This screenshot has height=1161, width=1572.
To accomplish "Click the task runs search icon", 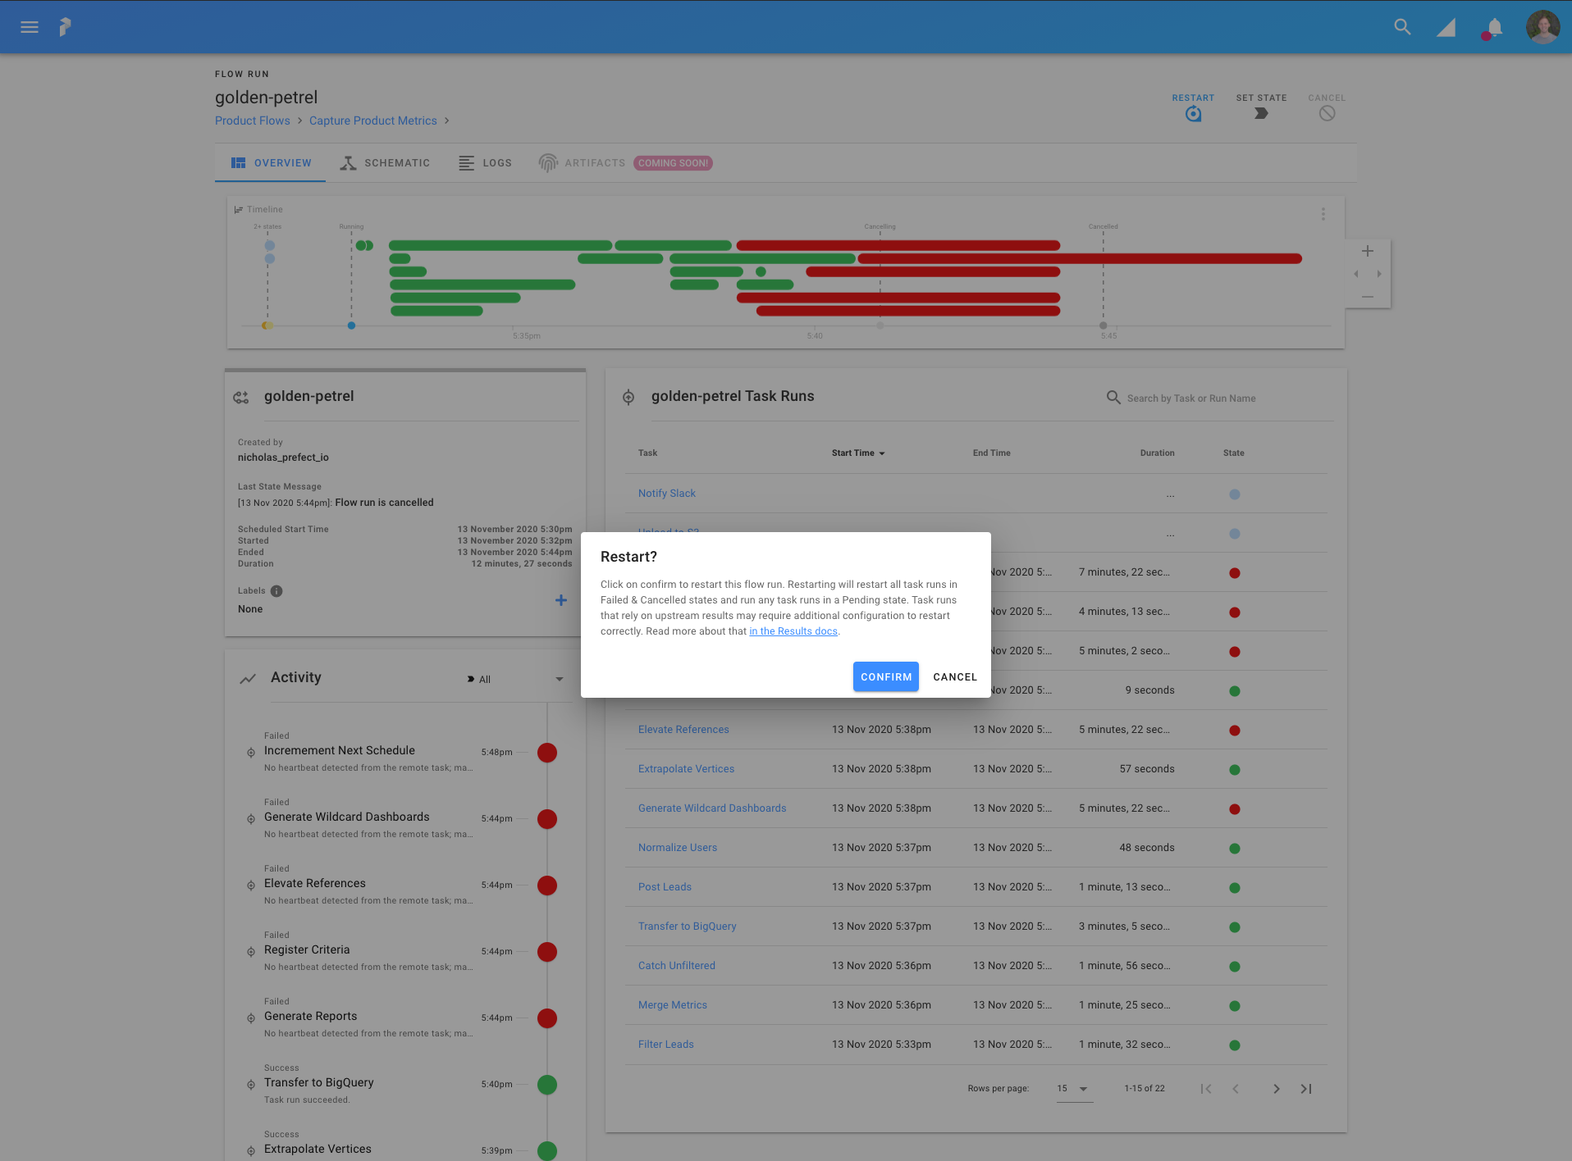I will [x=1113, y=398].
